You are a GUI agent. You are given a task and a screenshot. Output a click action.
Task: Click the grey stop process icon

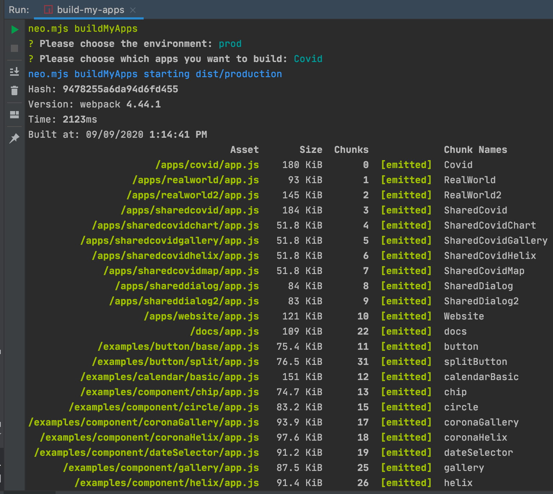pyautogui.click(x=14, y=48)
